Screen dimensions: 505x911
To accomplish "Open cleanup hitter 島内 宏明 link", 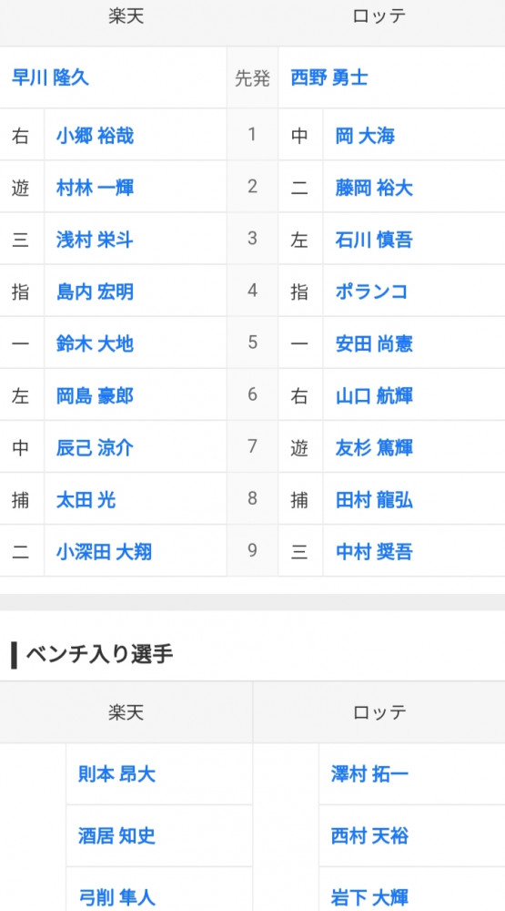I will (95, 292).
